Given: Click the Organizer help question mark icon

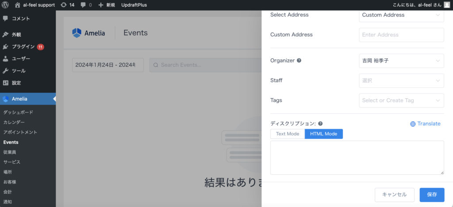Looking at the screenshot, I should pos(299,61).
